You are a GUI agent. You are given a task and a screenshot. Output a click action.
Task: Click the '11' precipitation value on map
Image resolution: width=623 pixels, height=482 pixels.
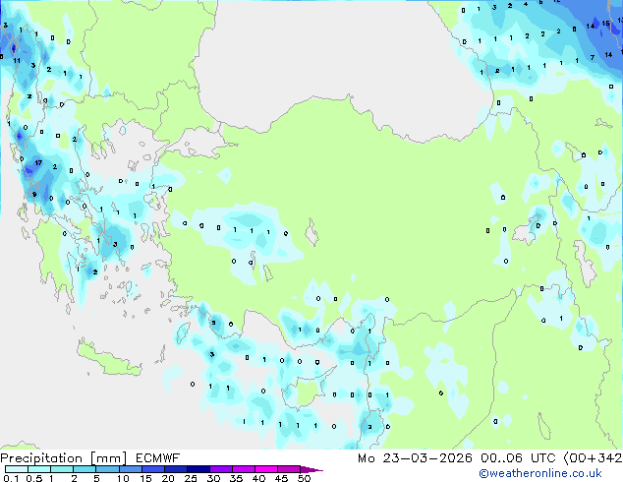tap(17, 61)
